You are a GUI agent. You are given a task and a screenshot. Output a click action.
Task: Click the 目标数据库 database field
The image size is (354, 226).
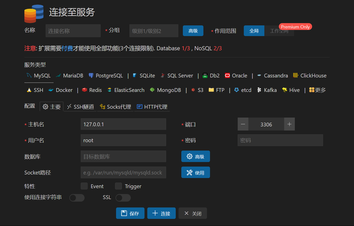coord(123,156)
